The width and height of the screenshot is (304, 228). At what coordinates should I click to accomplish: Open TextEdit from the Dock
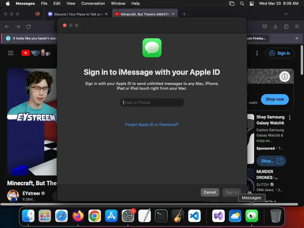tap(145, 216)
